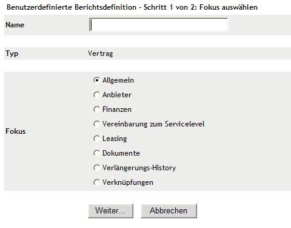This screenshot has width=291, height=228.
Task: Select the Finanzen radio option
Action: click(x=97, y=109)
